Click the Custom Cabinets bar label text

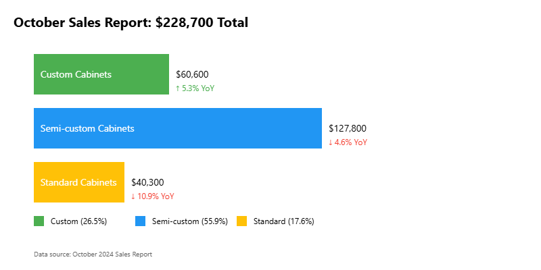(x=76, y=74)
